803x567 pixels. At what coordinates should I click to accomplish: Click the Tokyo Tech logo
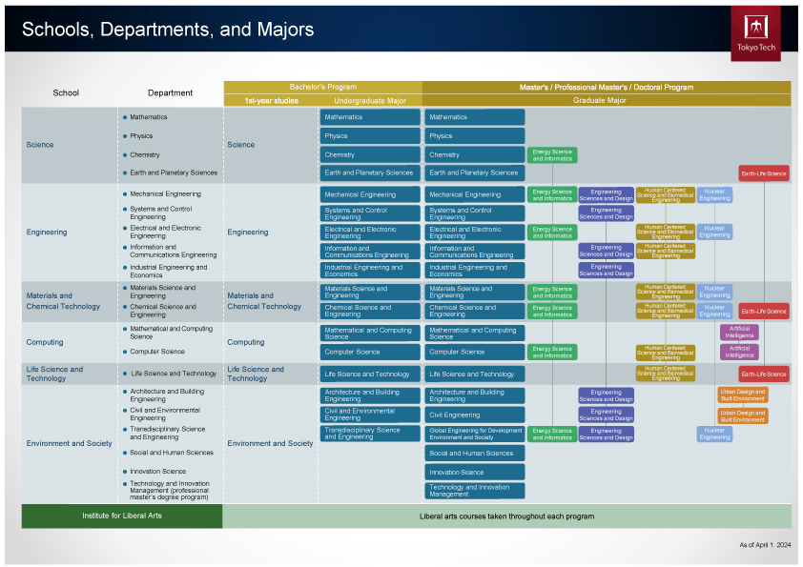point(756,33)
